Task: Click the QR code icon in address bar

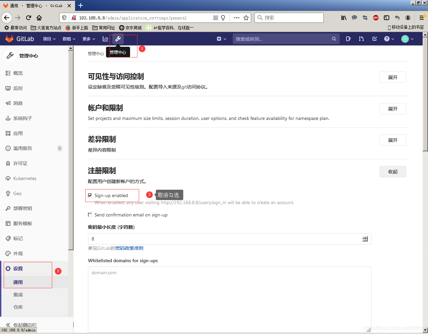Action: (216, 18)
